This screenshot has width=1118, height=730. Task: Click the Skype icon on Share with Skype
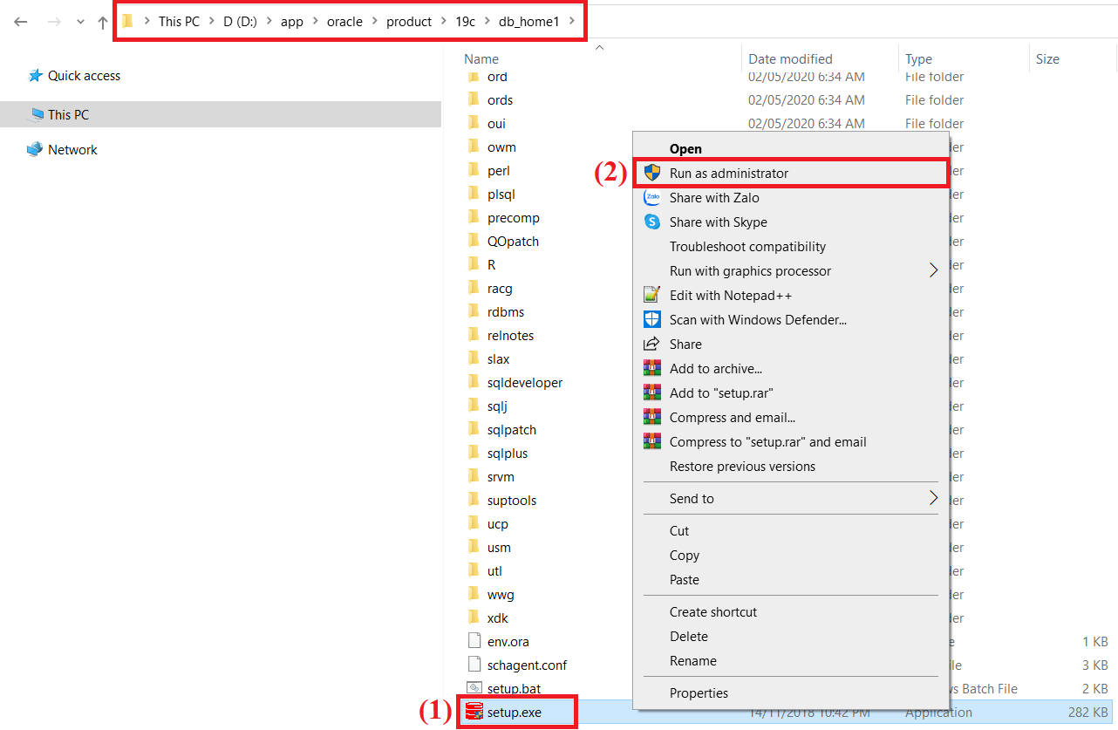651,222
